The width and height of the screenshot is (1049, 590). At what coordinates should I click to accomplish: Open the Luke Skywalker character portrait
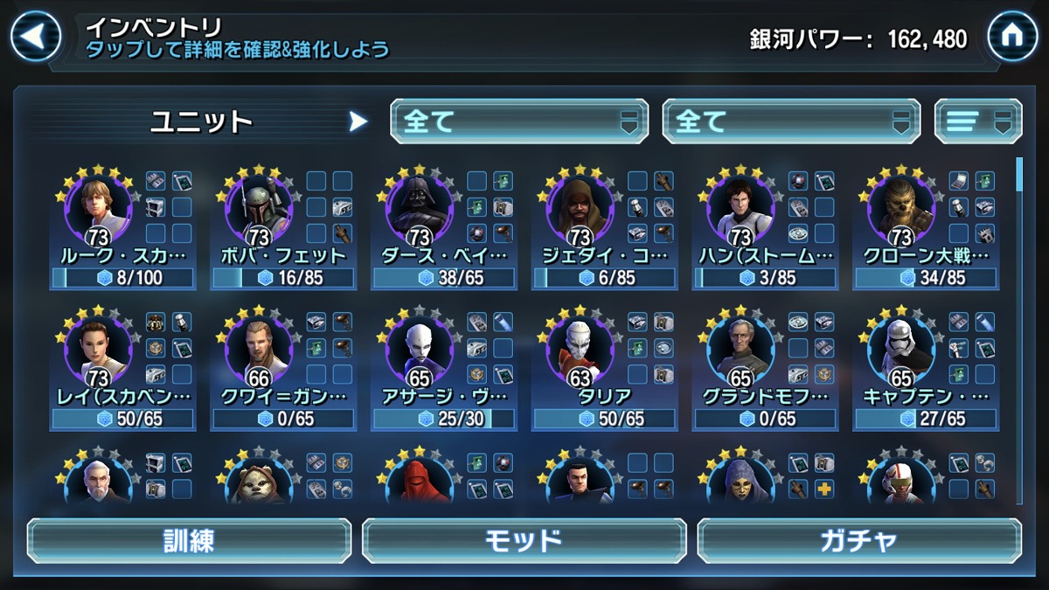98,207
